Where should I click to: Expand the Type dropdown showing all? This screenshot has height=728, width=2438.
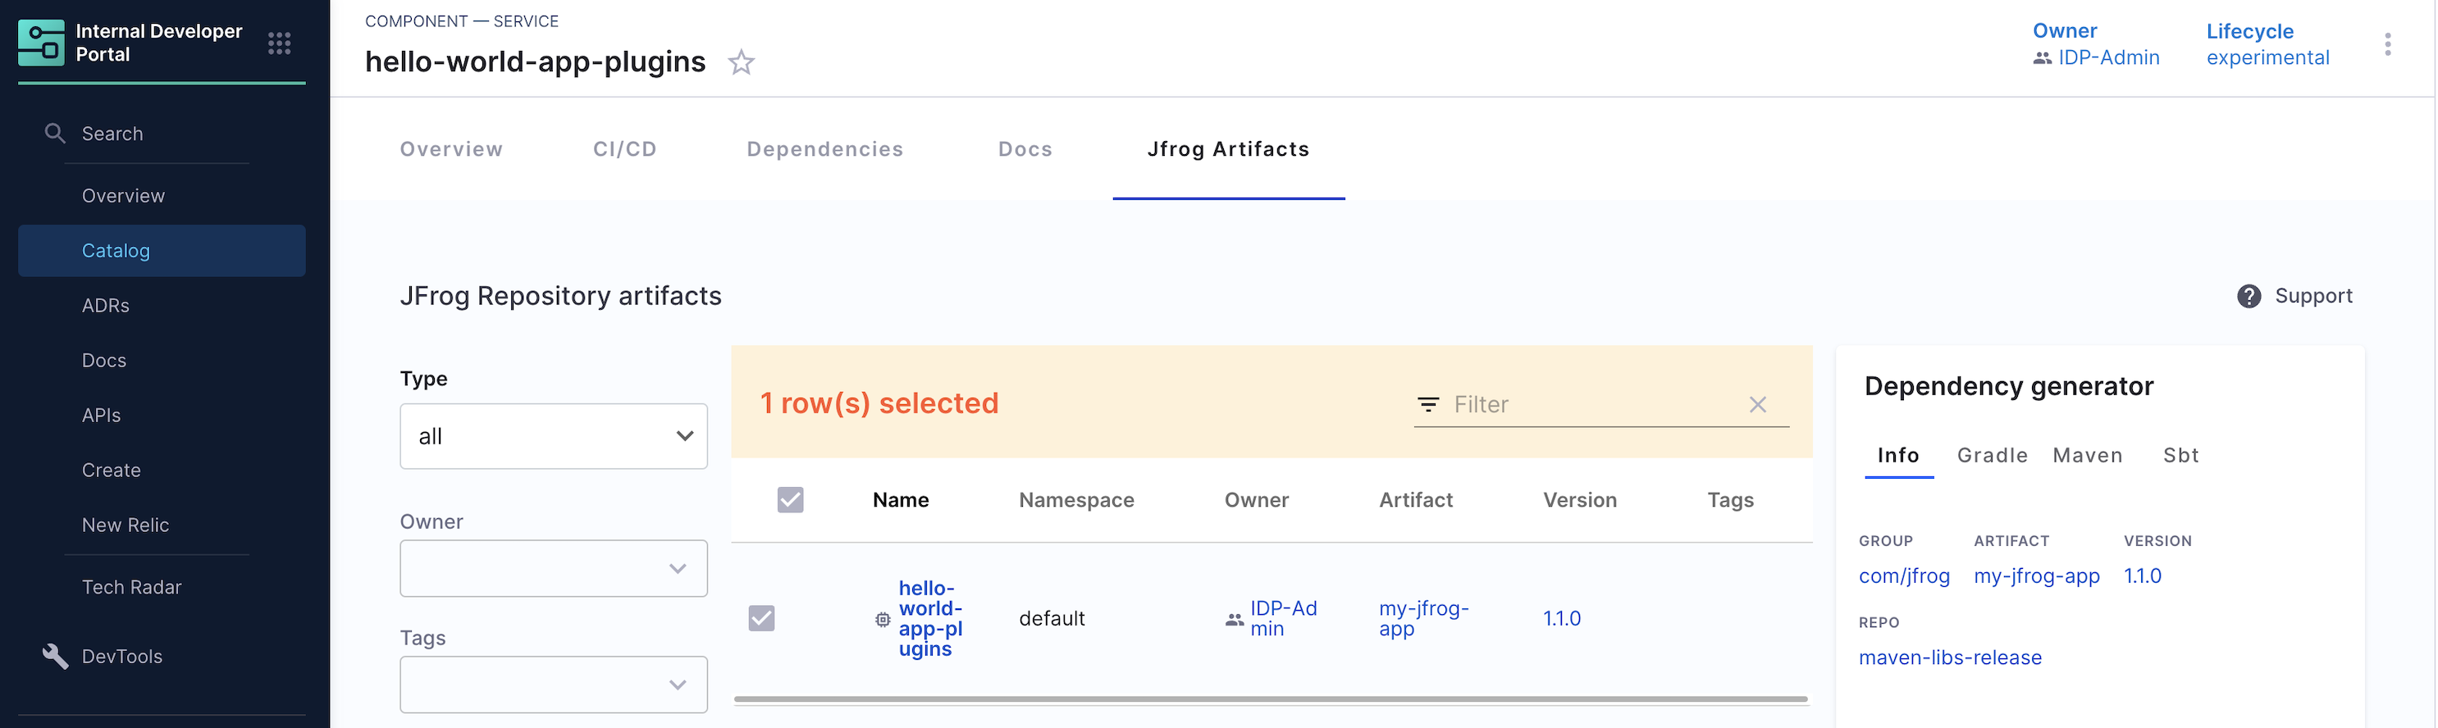554,436
